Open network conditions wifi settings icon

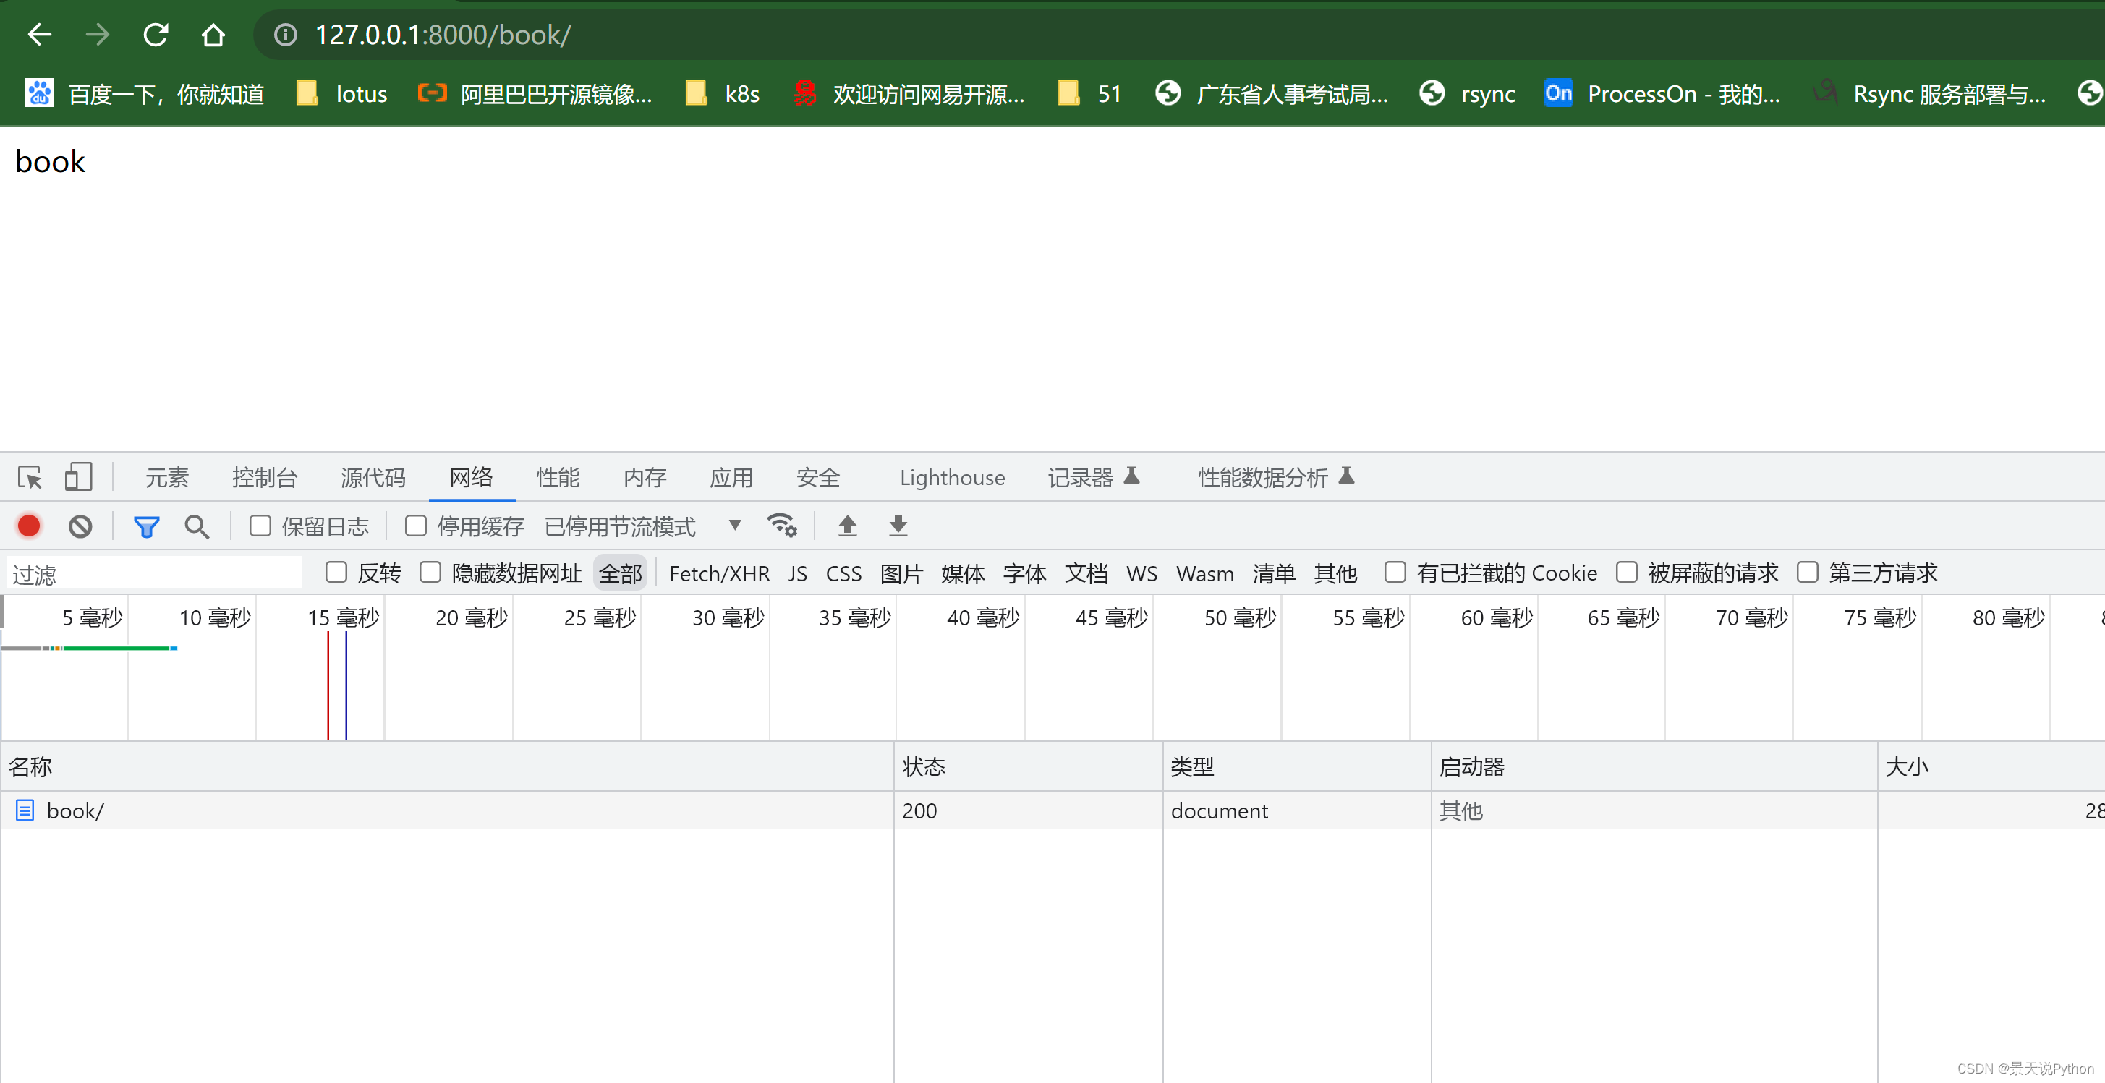pos(782,525)
